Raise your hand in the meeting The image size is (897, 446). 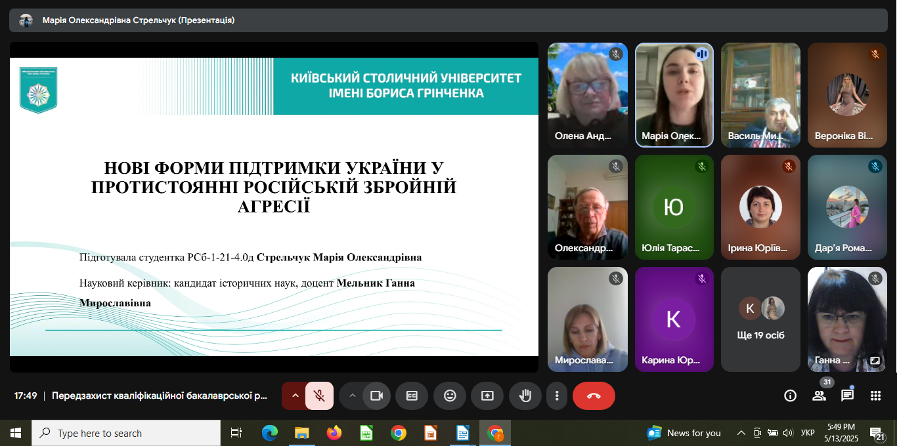[x=525, y=396]
